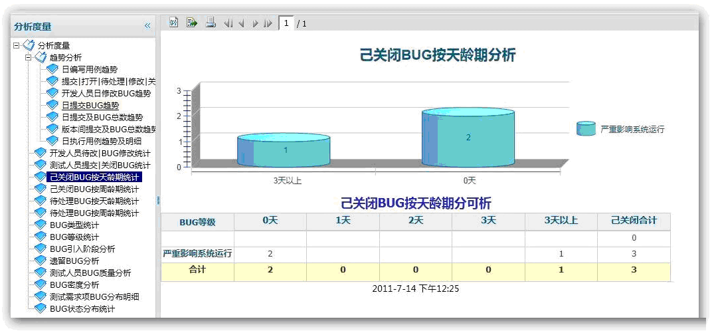Click the 3天以上 value in 合计 row
This screenshot has width=714, height=335.
[561, 270]
